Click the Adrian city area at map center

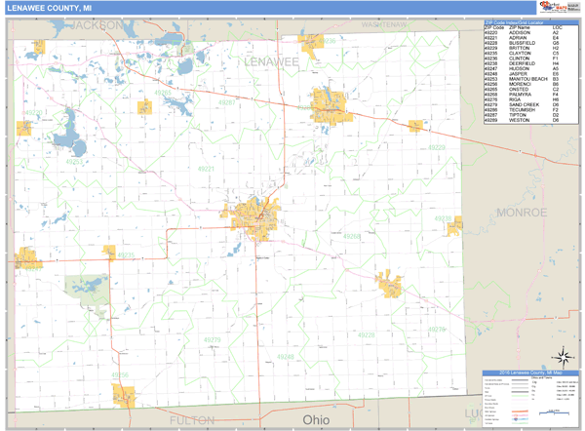[x=253, y=215]
